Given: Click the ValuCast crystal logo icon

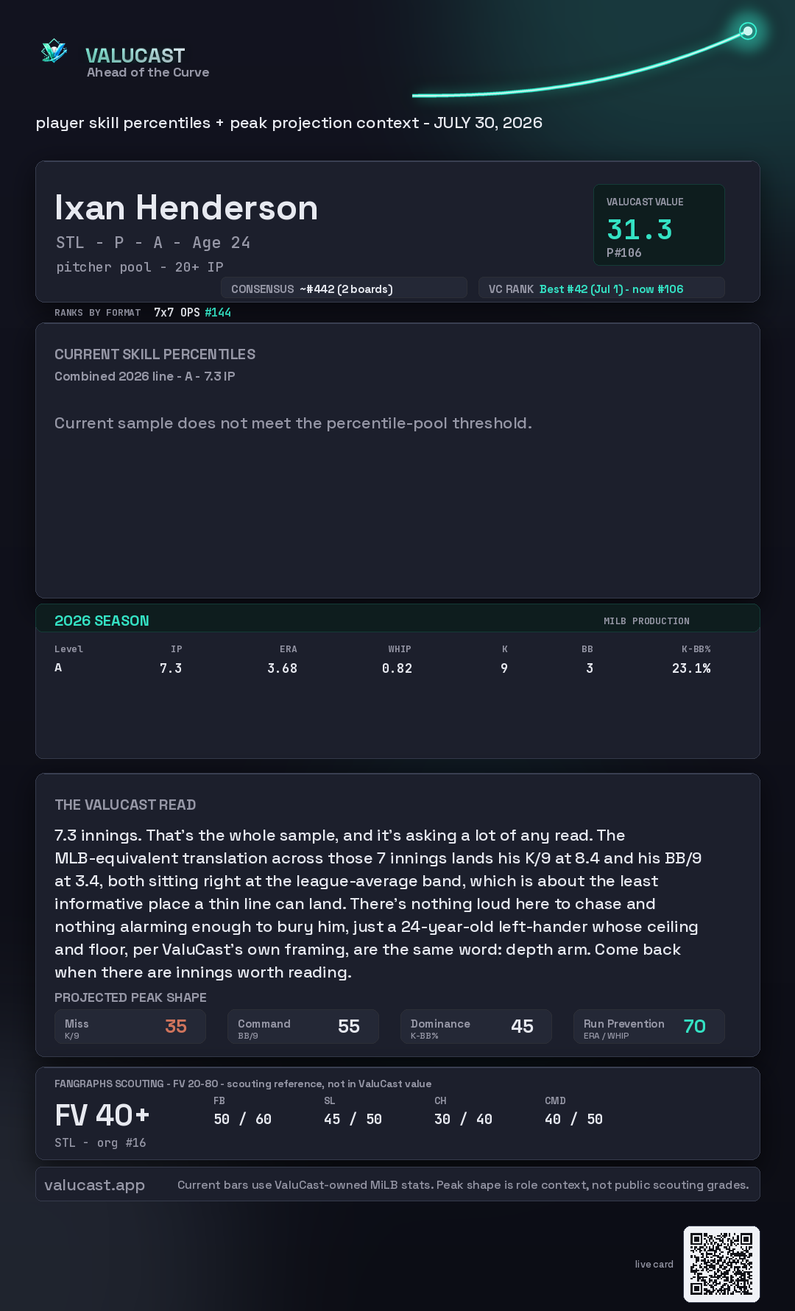Looking at the screenshot, I should coord(54,52).
